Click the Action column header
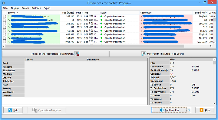Image resolution: width=218 pixels, height=120 pixels. pos(119,13)
